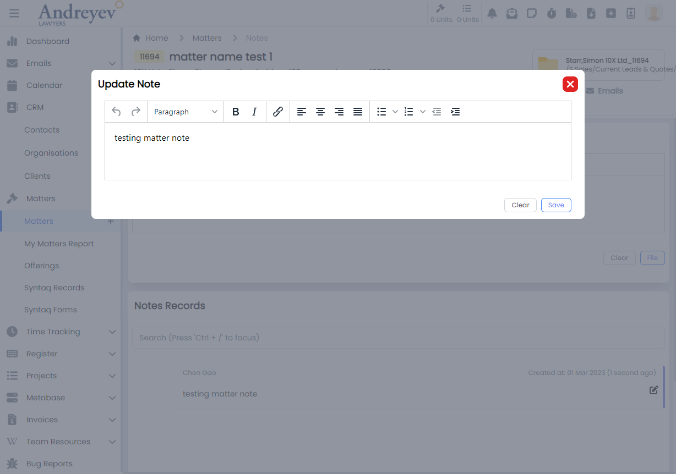The width and height of the screenshot is (676, 474).
Task: Expand numbered list style options arrow
Action: [423, 112]
